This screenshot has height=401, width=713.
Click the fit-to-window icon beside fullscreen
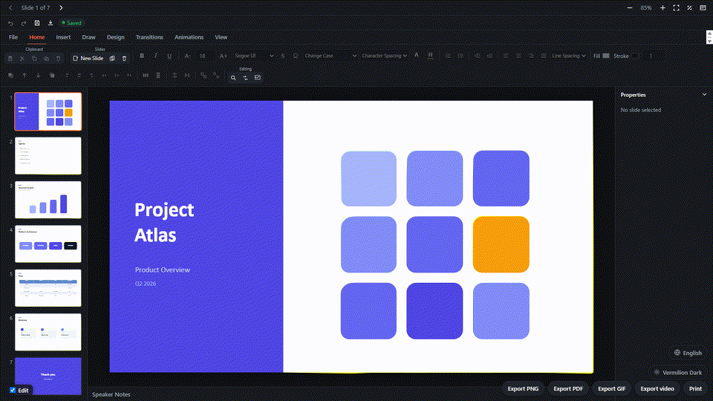click(x=689, y=7)
